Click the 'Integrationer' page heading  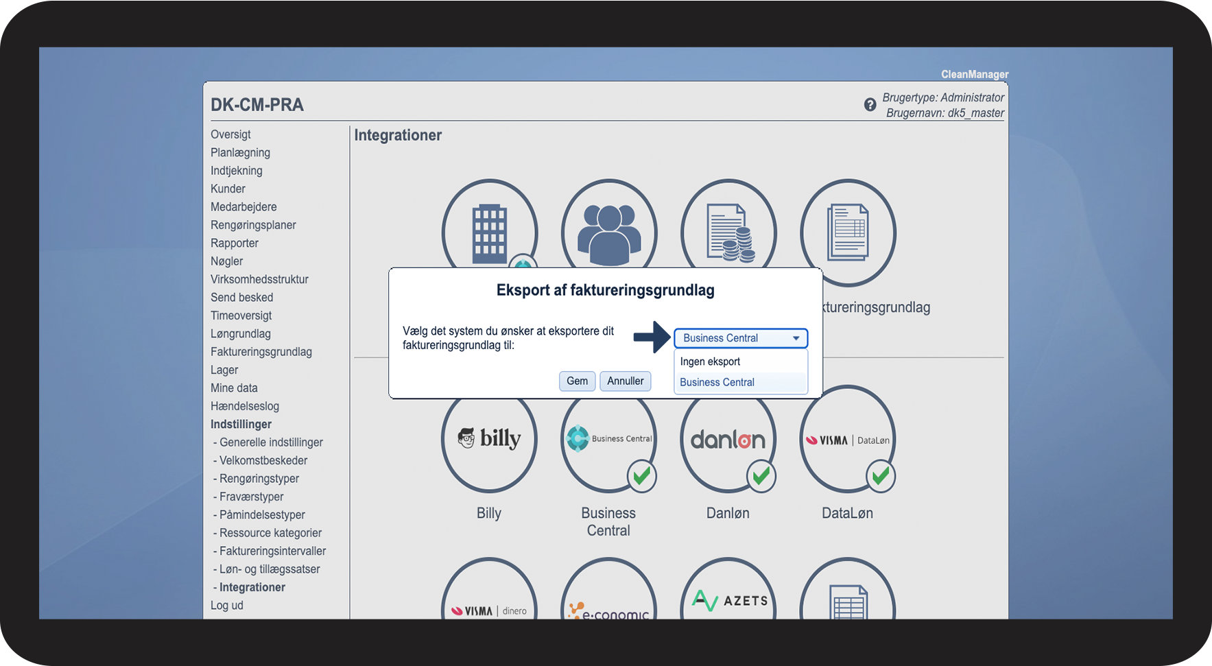[398, 135]
